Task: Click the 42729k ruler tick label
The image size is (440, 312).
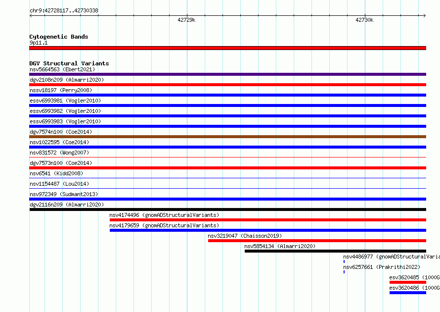Action: (186, 20)
